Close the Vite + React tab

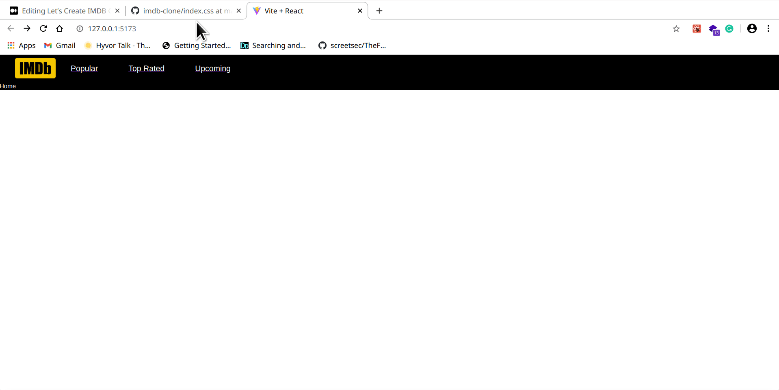pyautogui.click(x=360, y=11)
